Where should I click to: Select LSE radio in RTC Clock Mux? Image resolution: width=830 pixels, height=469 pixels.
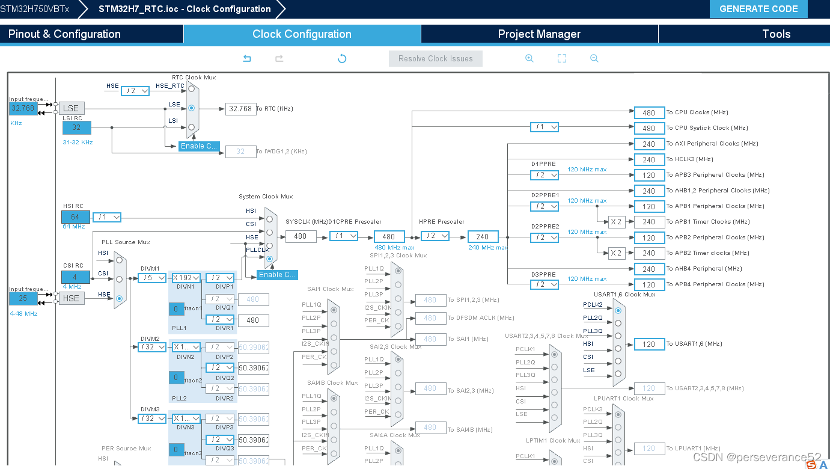[192, 108]
